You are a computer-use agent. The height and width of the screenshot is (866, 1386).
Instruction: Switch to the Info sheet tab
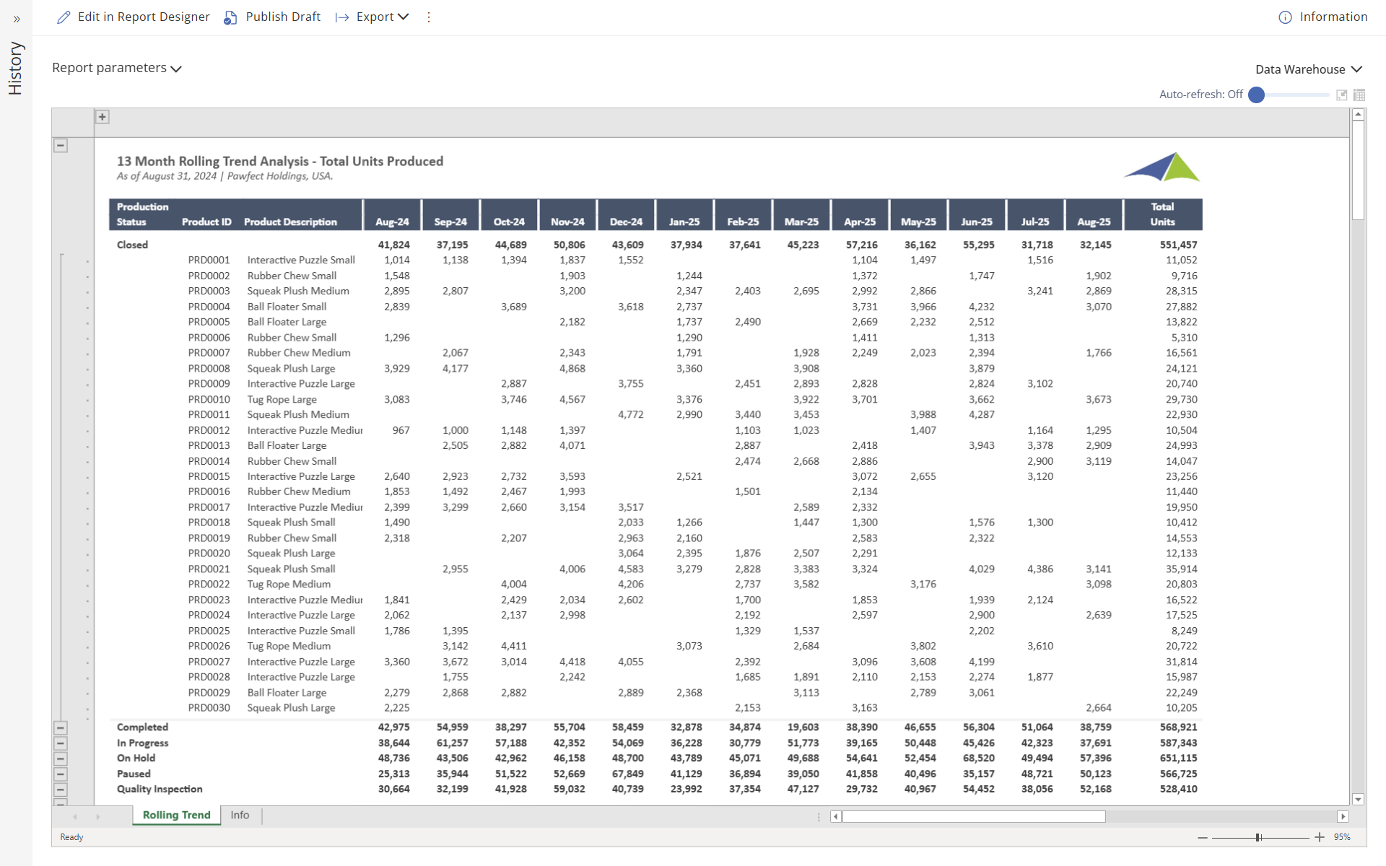[240, 815]
